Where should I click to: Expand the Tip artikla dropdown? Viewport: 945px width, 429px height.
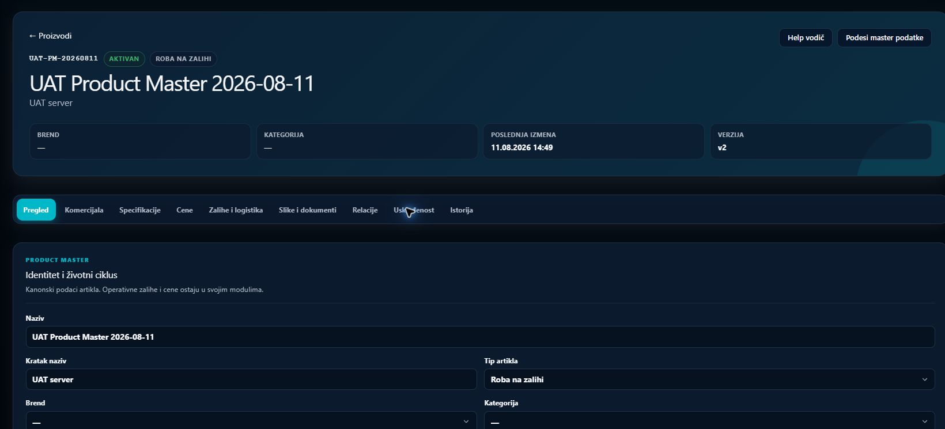click(709, 379)
